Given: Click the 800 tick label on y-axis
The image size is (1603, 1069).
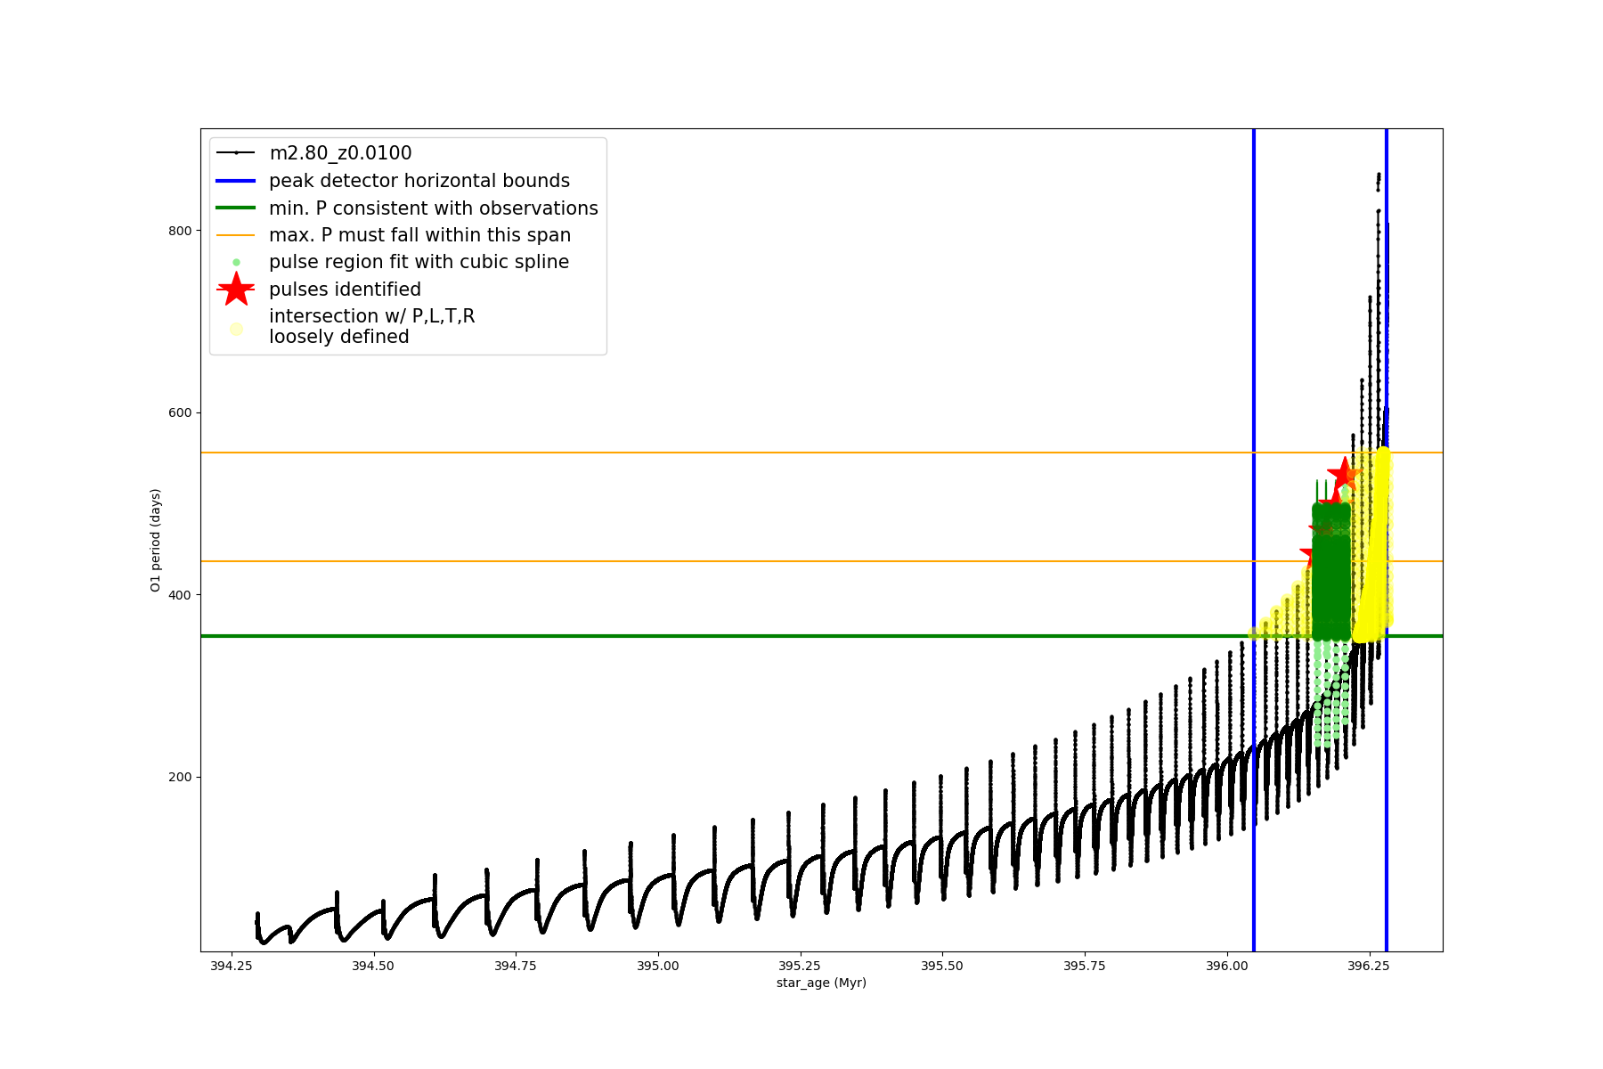Looking at the screenshot, I should click(180, 231).
